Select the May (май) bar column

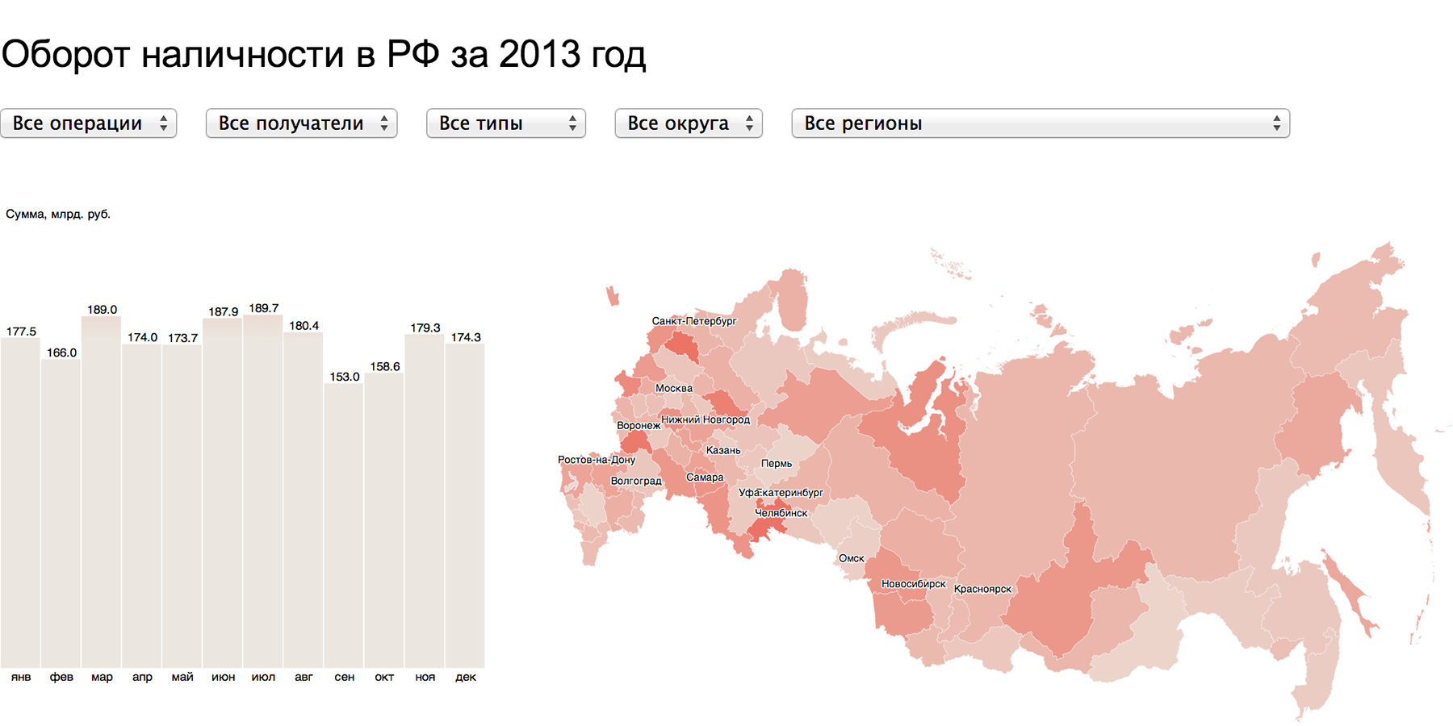tap(182, 507)
